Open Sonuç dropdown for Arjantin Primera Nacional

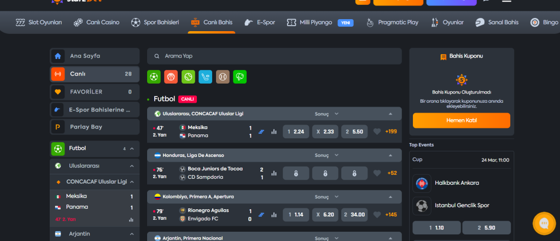click(326, 238)
